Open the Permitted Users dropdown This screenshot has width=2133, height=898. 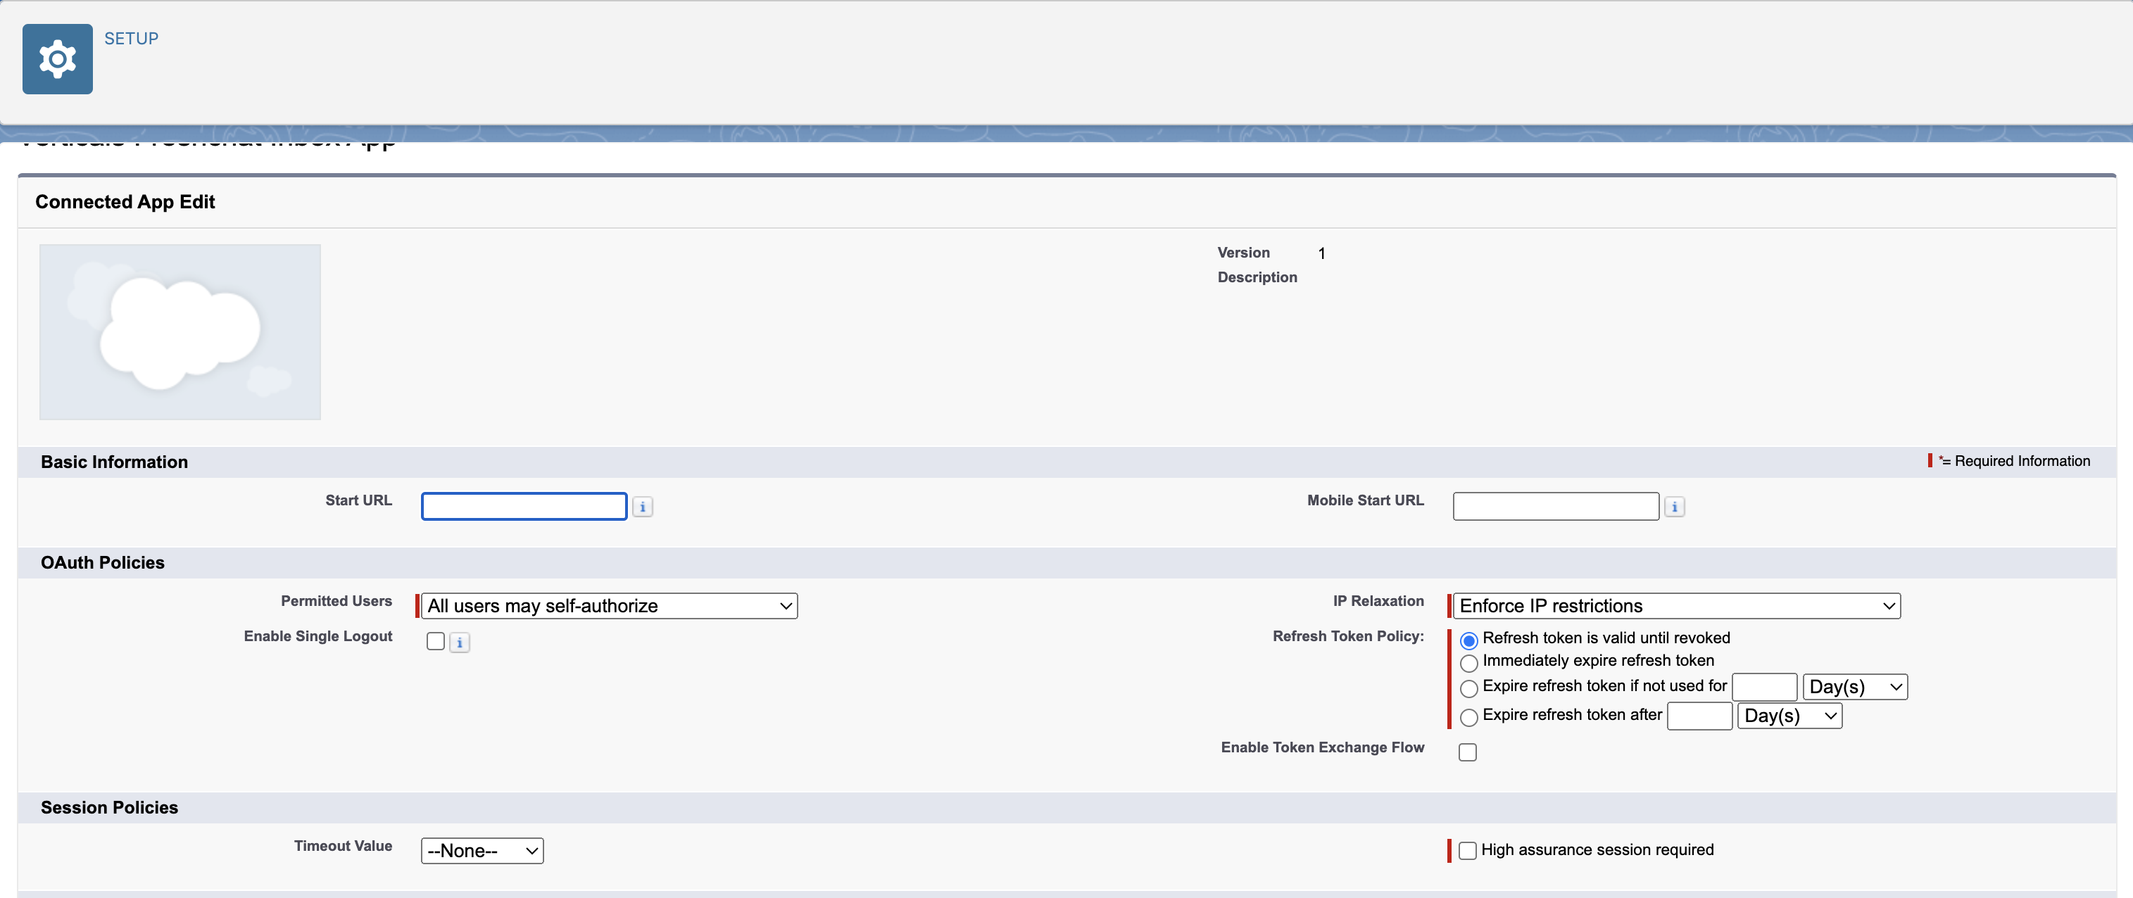pyautogui.click(x=609, y=606)
